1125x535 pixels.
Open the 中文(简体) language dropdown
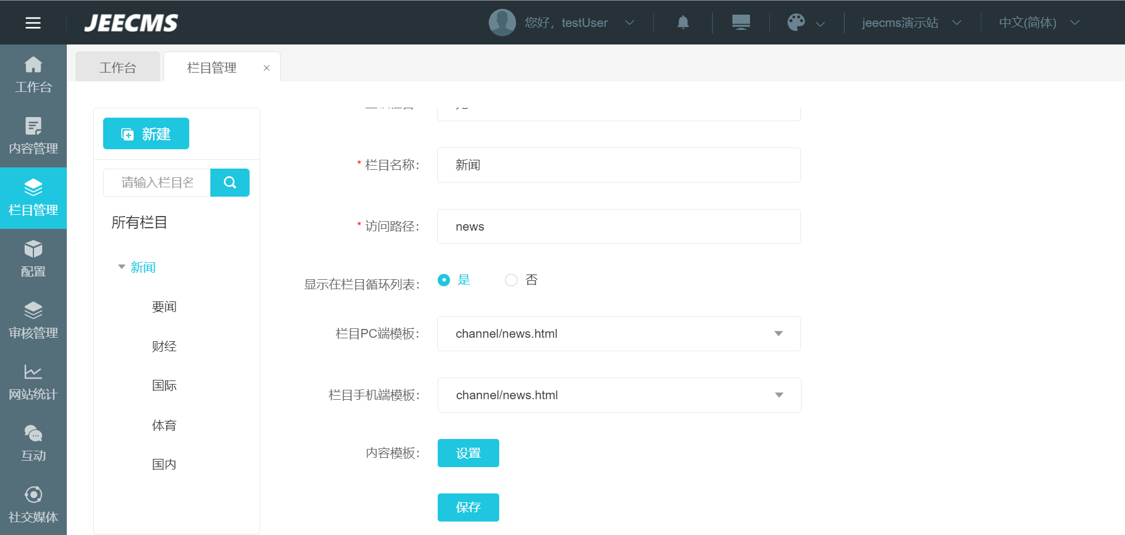1039,22
